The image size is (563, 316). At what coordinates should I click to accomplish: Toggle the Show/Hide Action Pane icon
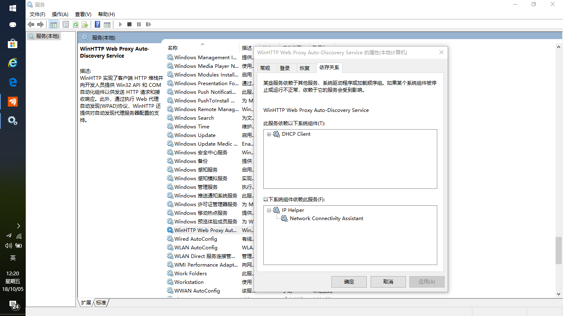[x=107, y=24]
